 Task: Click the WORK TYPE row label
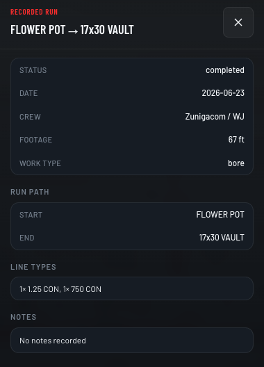(x=40, y=163)
